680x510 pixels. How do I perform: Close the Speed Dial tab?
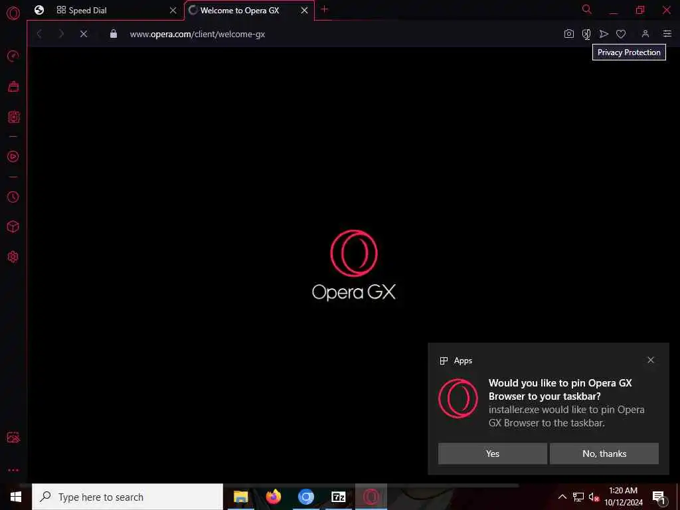[x=173, y=11]
